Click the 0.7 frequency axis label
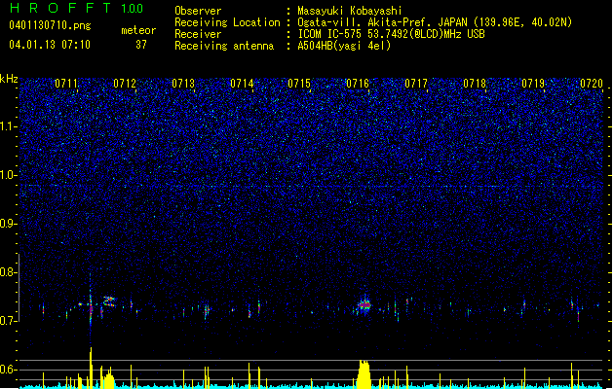The height and width of the screenshot is (389, 613). (9, 321)
